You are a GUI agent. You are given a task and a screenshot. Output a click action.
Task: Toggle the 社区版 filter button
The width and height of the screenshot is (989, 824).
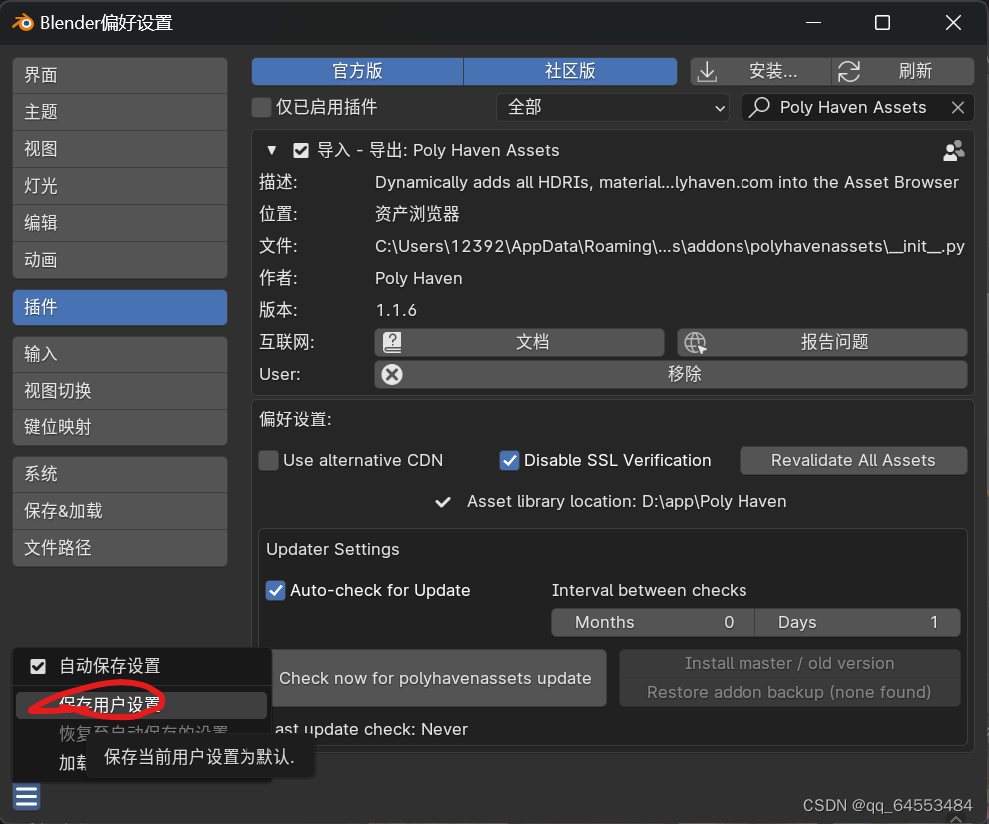[570, 71]
